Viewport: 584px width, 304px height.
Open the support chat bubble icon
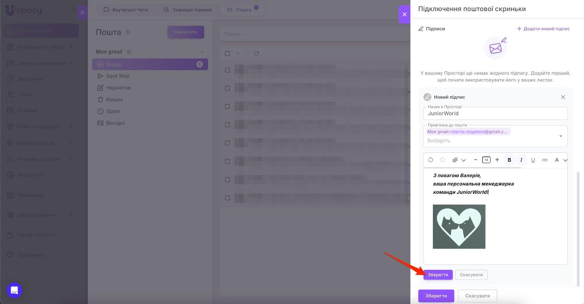14,290
